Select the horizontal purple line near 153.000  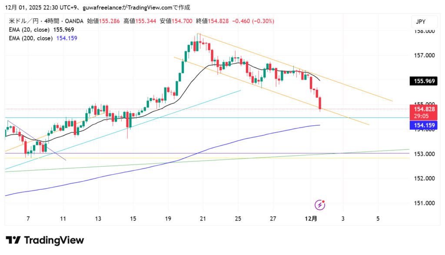click(x=217, y=153)
